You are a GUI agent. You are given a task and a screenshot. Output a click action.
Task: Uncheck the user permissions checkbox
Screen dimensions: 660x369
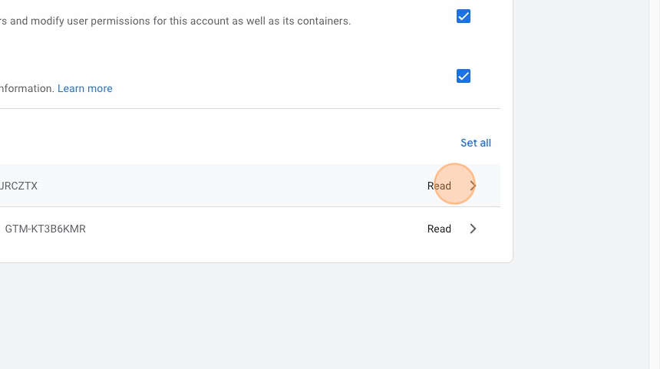(x=464, y=16)
